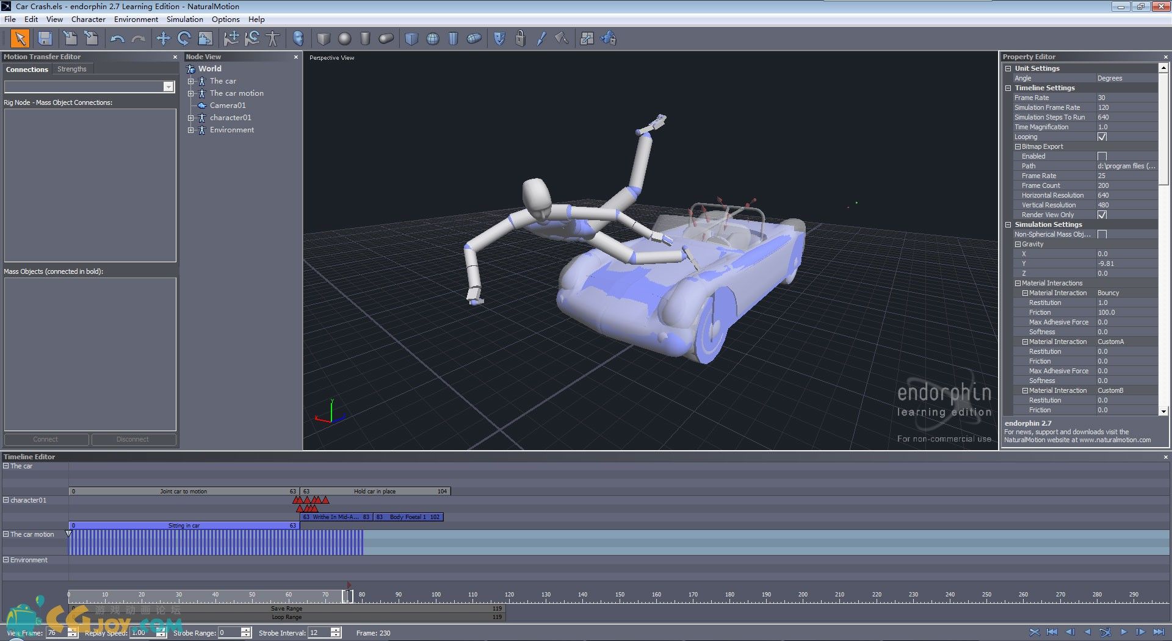Select the Hold car in place event
This screenshot has height=641, width=1172.
tap(375, 491)
